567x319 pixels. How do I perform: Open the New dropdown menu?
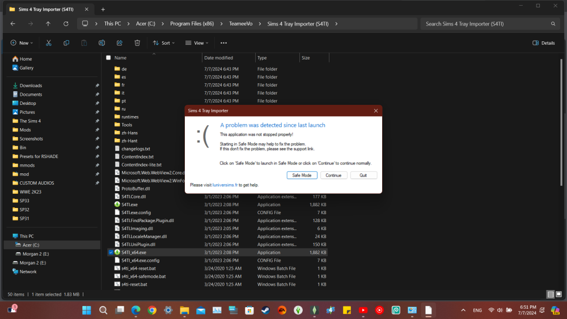(22, 43)
